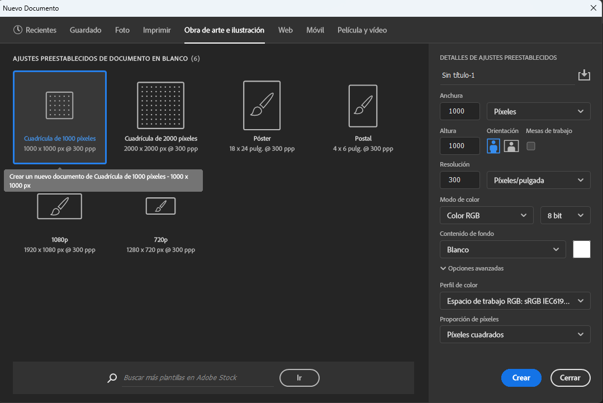Viewport: 603px width, 403px height.
Task: Switch to the Web tab
Action: [x=286, y=30]
